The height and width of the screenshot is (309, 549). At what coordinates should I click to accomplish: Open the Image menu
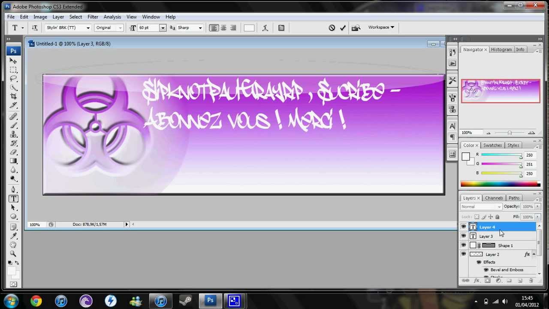[x=40, y=17]
